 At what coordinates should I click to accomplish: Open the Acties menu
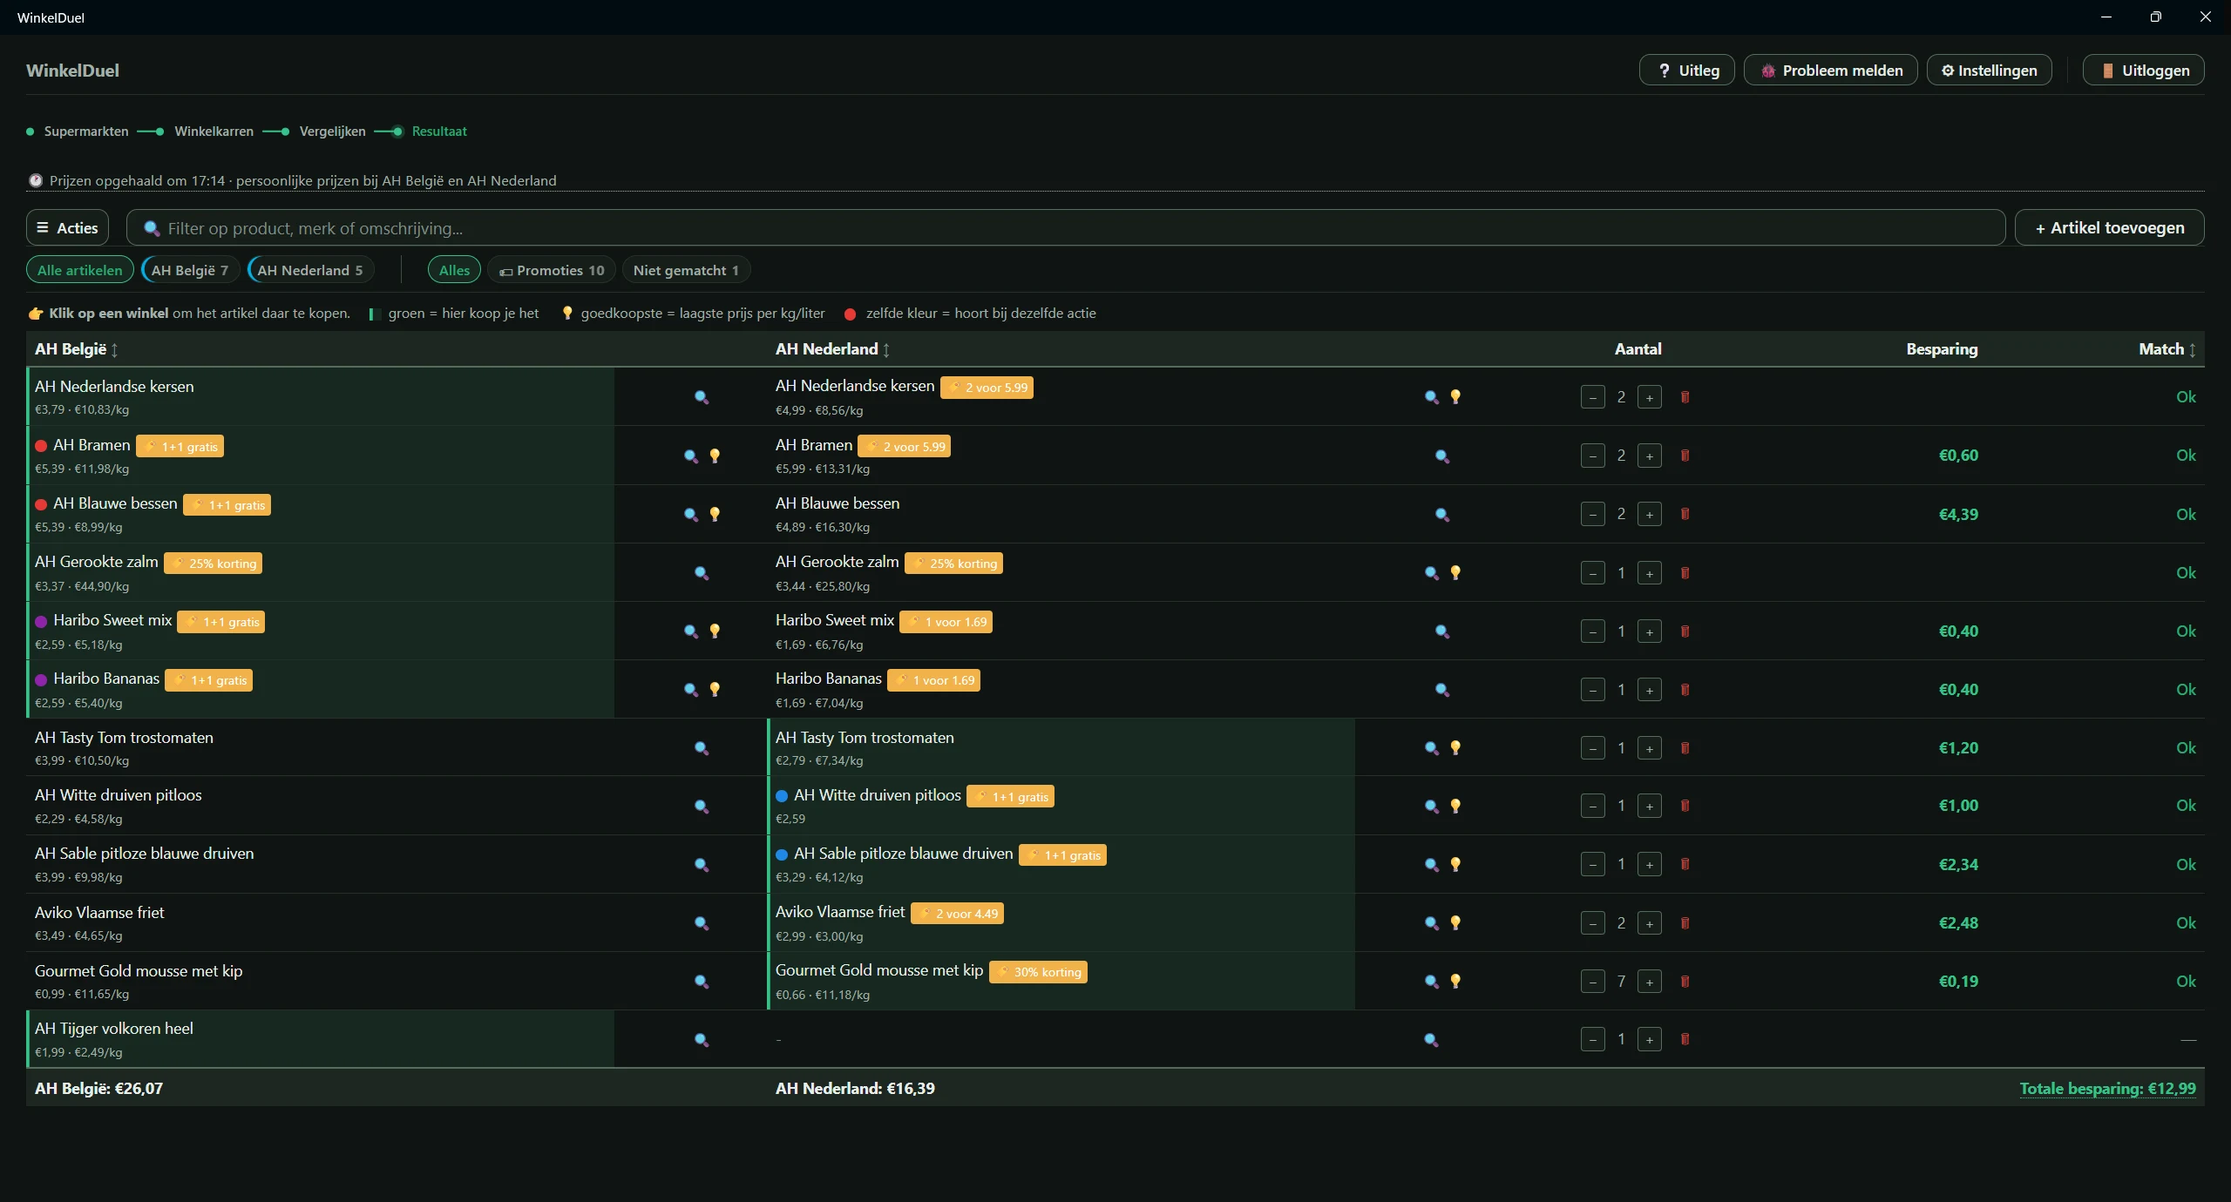coord(68,227)
